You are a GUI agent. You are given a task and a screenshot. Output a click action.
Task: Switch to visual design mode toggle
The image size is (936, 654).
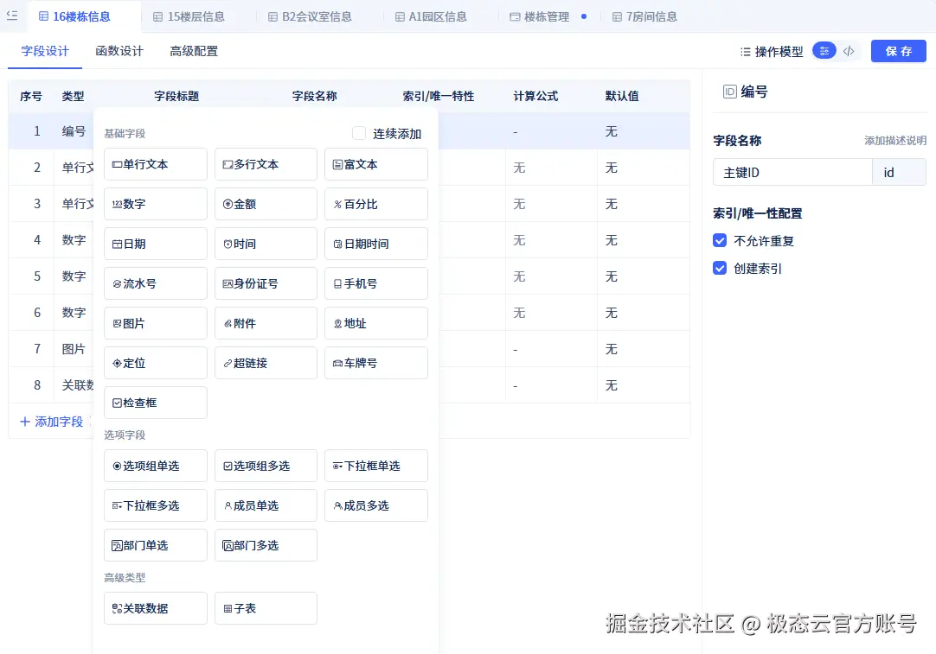[x=824, y=51]
